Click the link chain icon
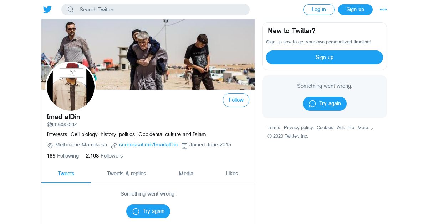Screen dimensions: 428x224 coord(114,145)
